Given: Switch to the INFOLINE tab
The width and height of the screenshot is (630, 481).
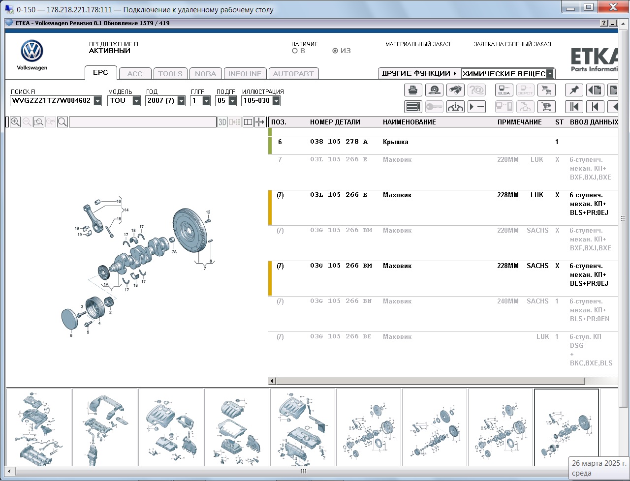Looking at the screenshot, I should click(245, 74).
